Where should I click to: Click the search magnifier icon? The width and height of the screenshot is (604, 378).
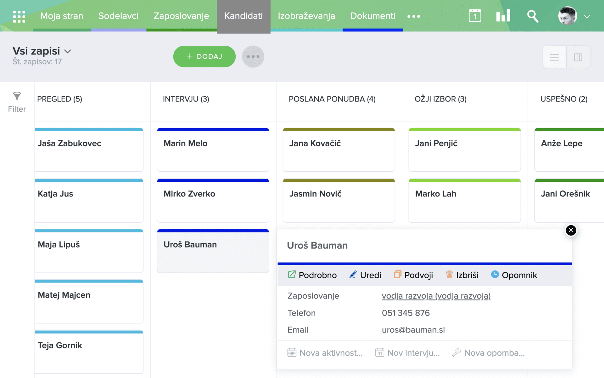pos(533,16)
